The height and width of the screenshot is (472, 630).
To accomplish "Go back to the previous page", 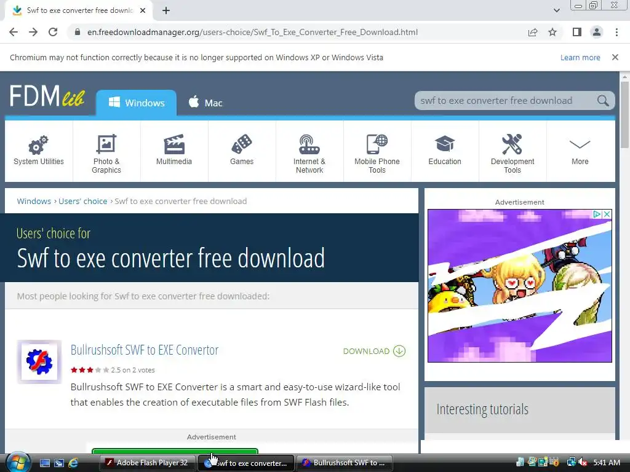I will pos(14,32).
